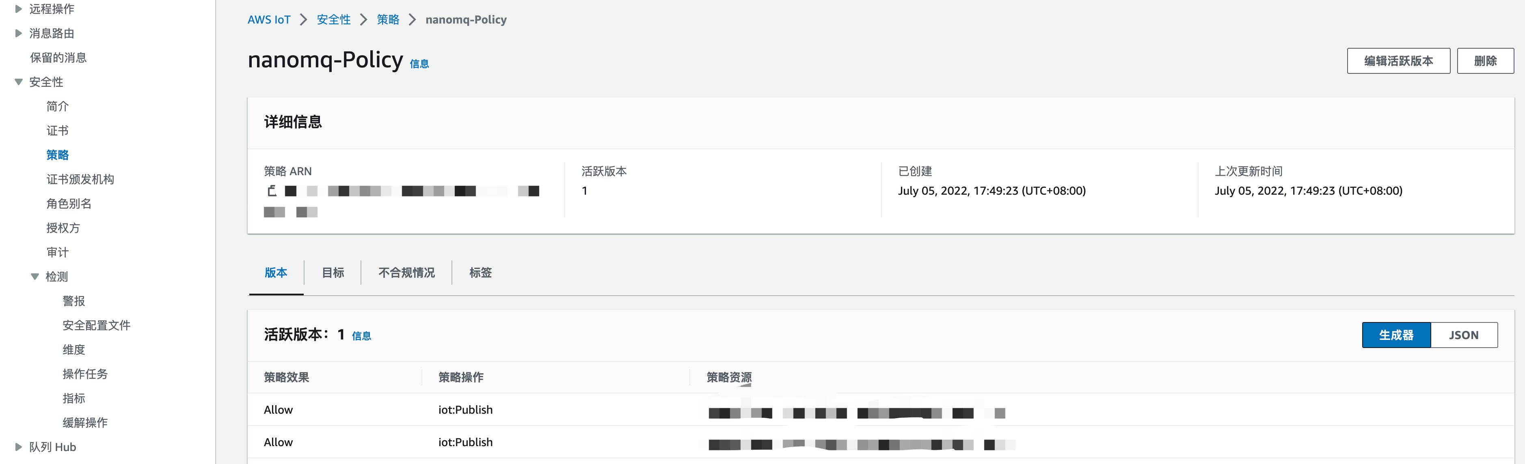Expand the 队列 Hub section
The image size is (1525, 464).
pyautogui.click(x=18, y=447)
